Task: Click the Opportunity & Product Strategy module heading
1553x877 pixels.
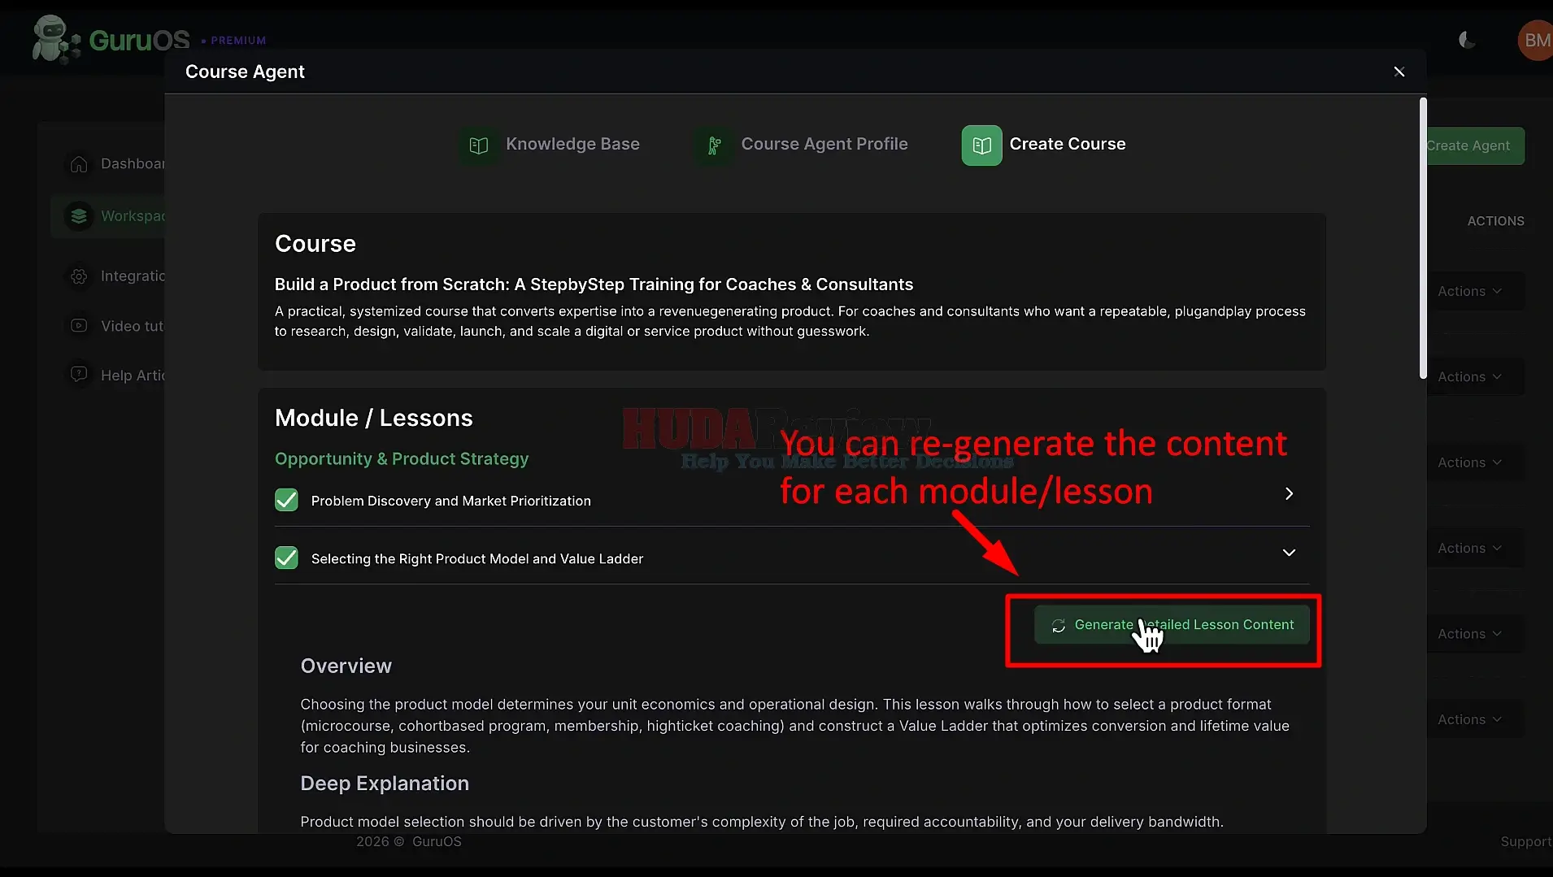Action: click(x=402, y=459)
